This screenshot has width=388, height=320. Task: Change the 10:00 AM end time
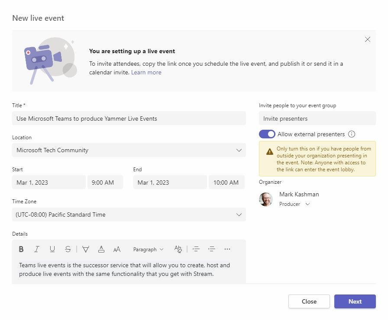click(226, 182)
